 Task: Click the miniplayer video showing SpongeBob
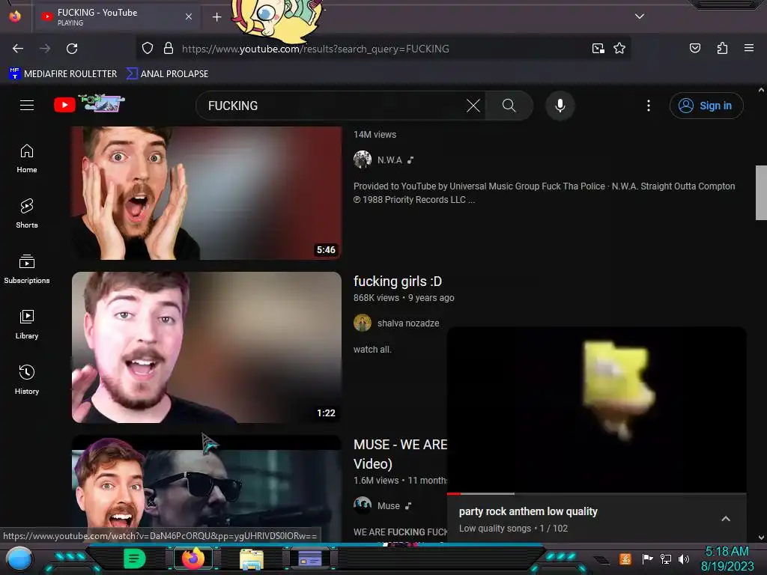[x=597, y=410]
